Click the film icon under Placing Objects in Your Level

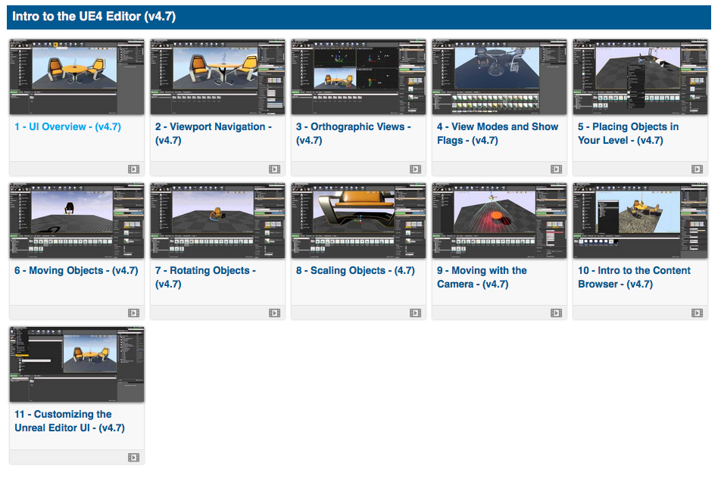(x=697, y=169)
